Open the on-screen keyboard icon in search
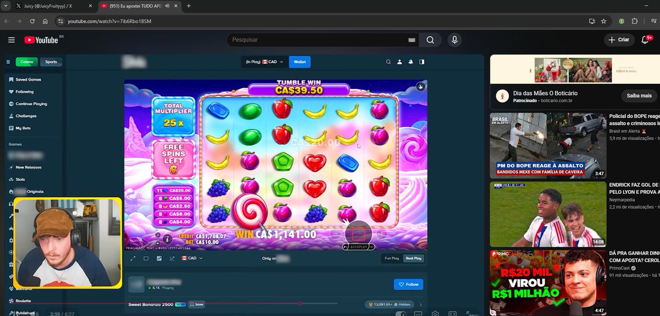660x316 pixels. [411, 40]
